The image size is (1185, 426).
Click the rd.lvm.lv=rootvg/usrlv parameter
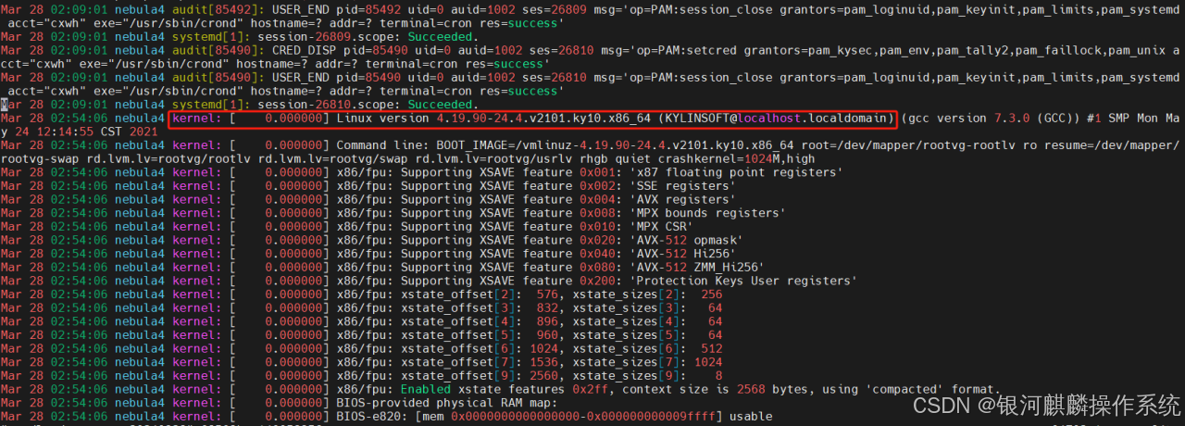tap(494, 159)
